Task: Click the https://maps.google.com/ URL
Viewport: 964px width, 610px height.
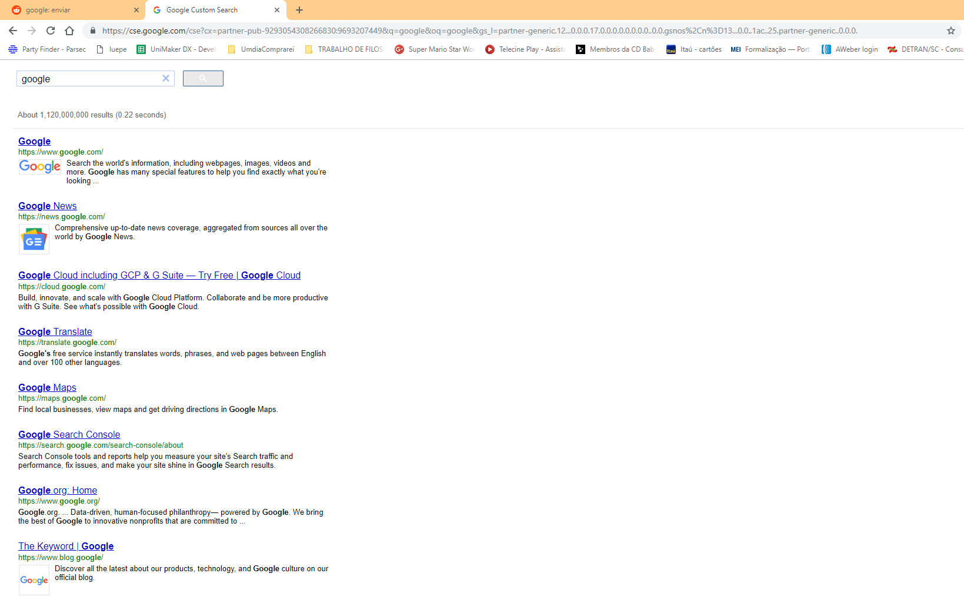Action: point(62,398)
